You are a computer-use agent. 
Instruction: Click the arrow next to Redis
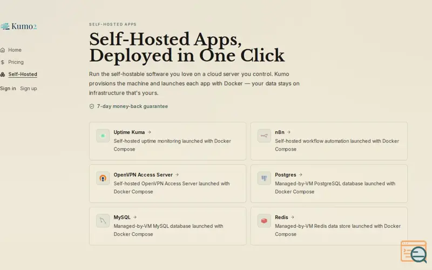tap(293, 218)
